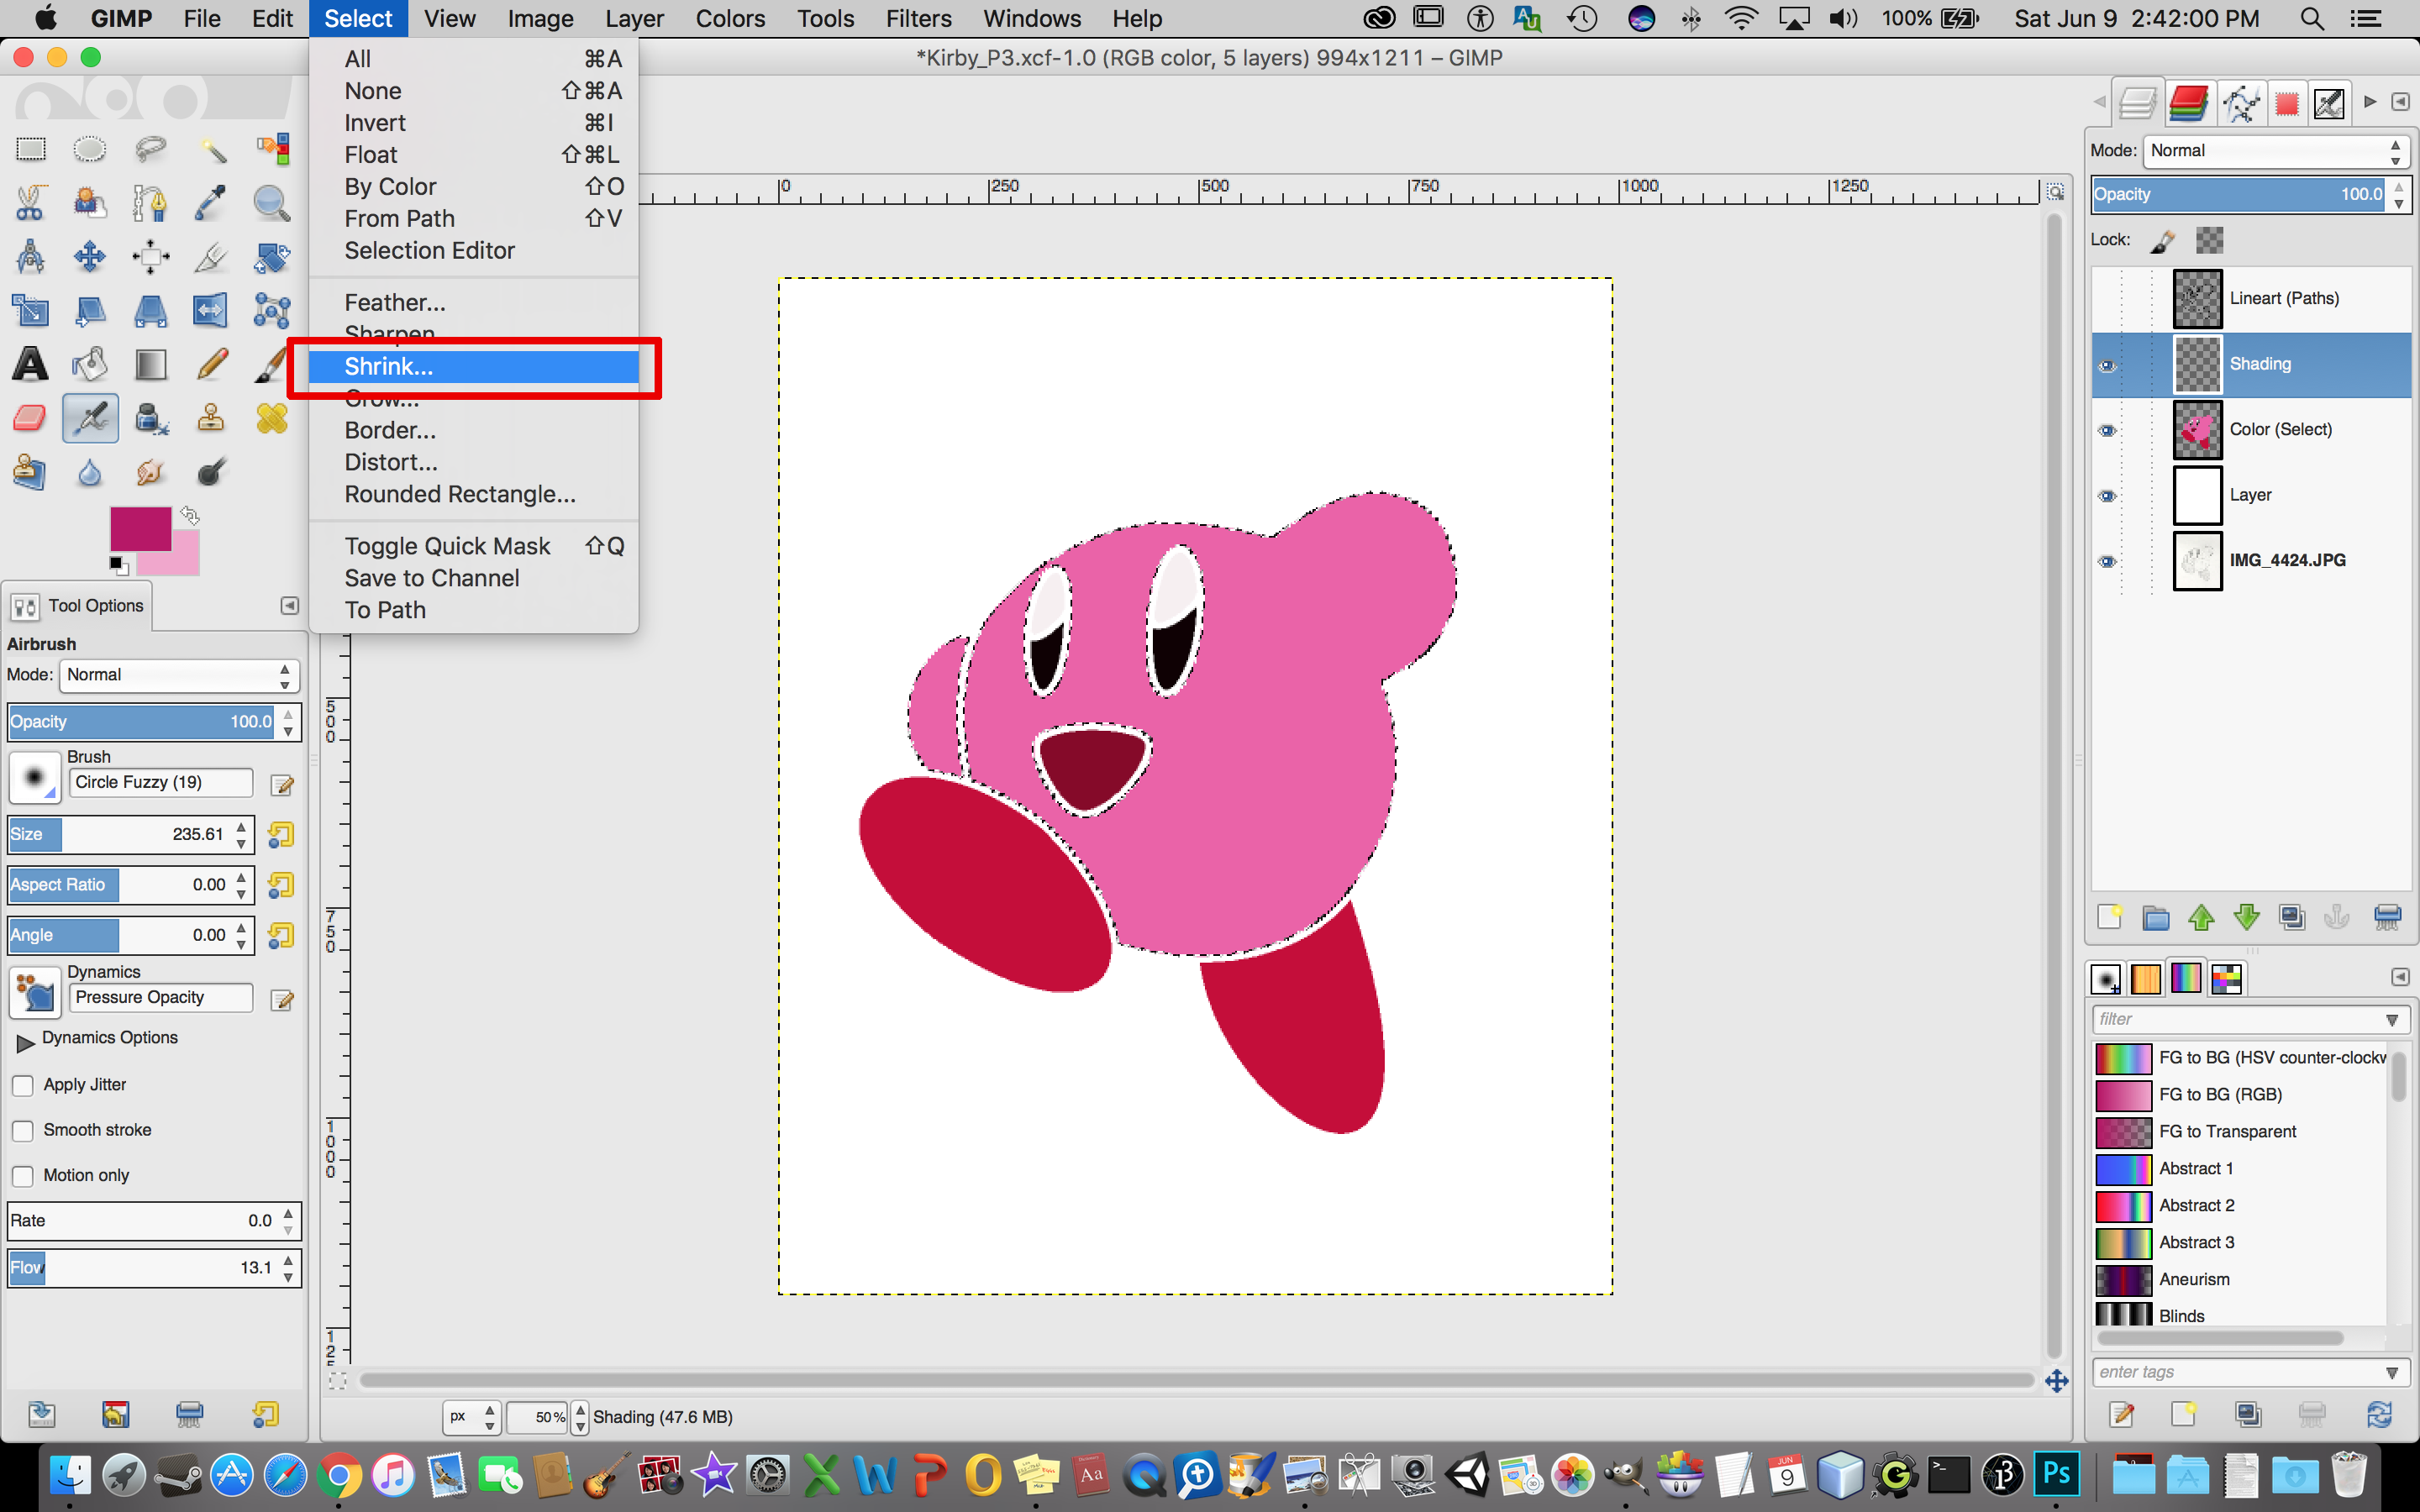Click the zoom 50% input field
This screenshot has height=1512, width=2420.
tap(538, 1417)
